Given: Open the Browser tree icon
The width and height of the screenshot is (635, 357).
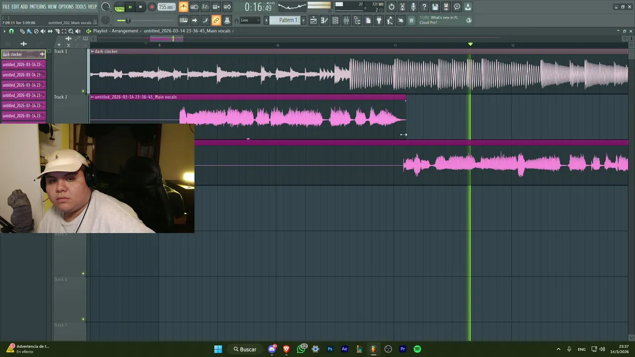Looking at the screenshot, I should [x=357, y=20].
